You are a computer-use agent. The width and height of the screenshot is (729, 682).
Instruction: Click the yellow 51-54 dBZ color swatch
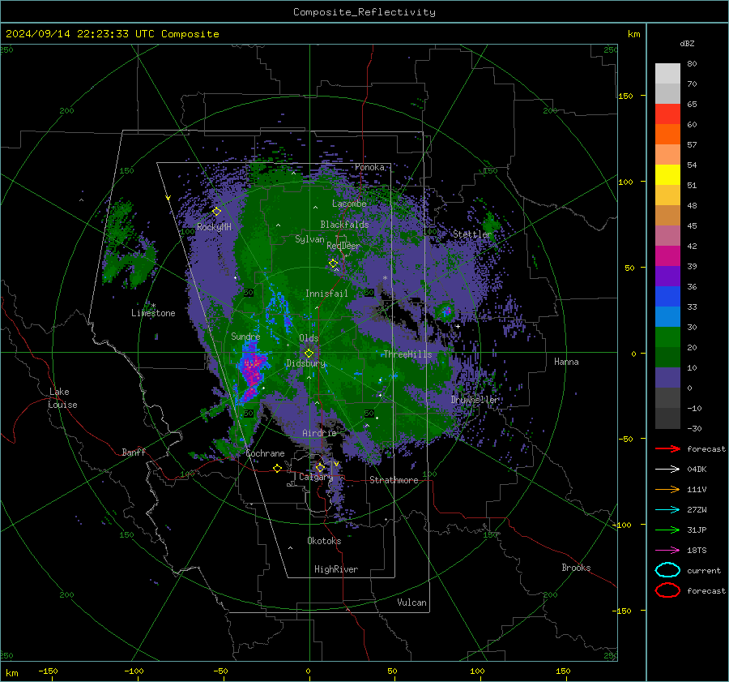[667, 175]
